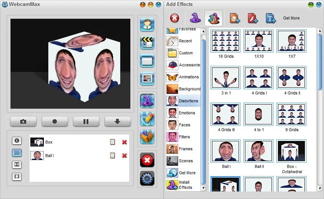
Task: Apply the 1X10 effect thumbnail
Action: (258, 41)
